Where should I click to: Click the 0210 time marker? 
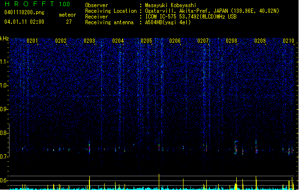(289, 40)
